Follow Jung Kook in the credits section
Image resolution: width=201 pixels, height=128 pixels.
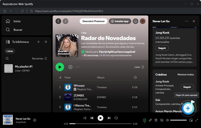pyautogui.click(x=187, y=87)
